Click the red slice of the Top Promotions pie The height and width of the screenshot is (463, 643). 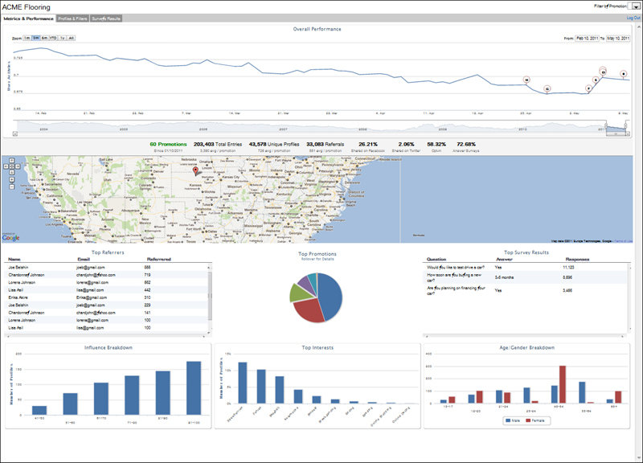[x=309, y=311]
